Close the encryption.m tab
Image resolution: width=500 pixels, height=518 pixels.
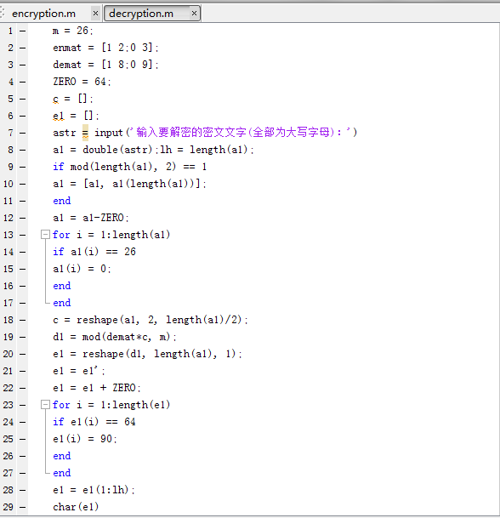(x=95, y=14)
